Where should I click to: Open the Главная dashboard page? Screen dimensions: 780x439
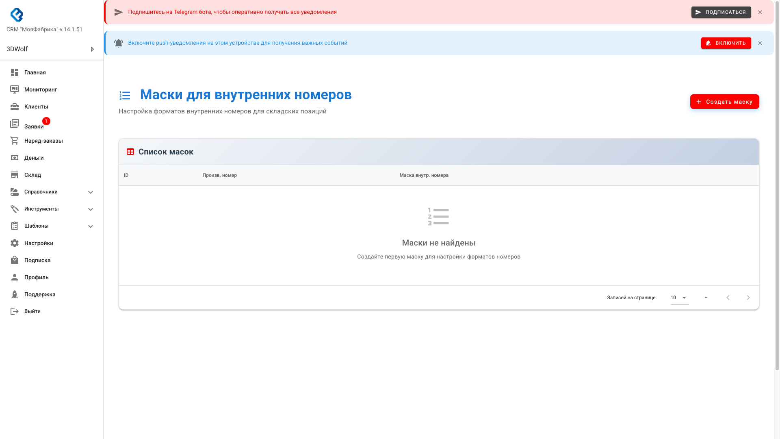point(15,72)
